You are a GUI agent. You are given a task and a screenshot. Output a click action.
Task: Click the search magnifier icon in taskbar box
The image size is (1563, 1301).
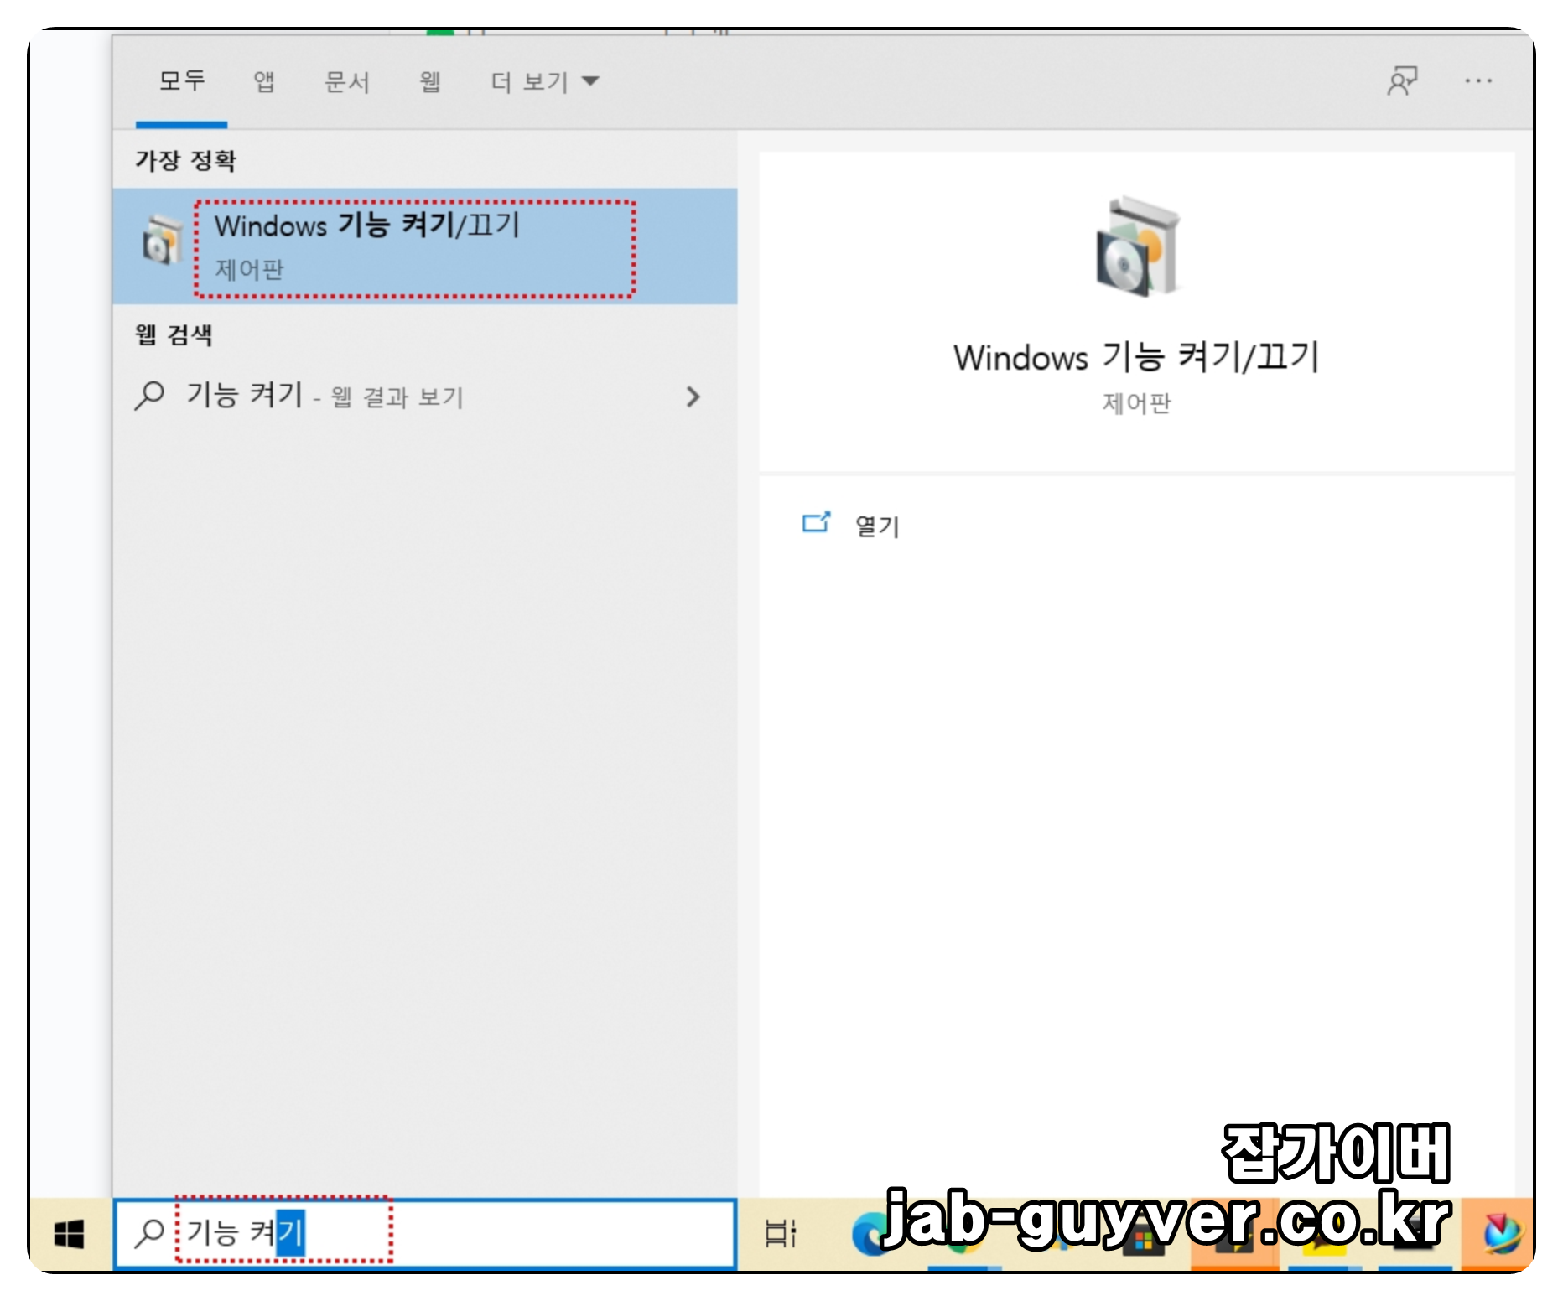(149, 1232)
